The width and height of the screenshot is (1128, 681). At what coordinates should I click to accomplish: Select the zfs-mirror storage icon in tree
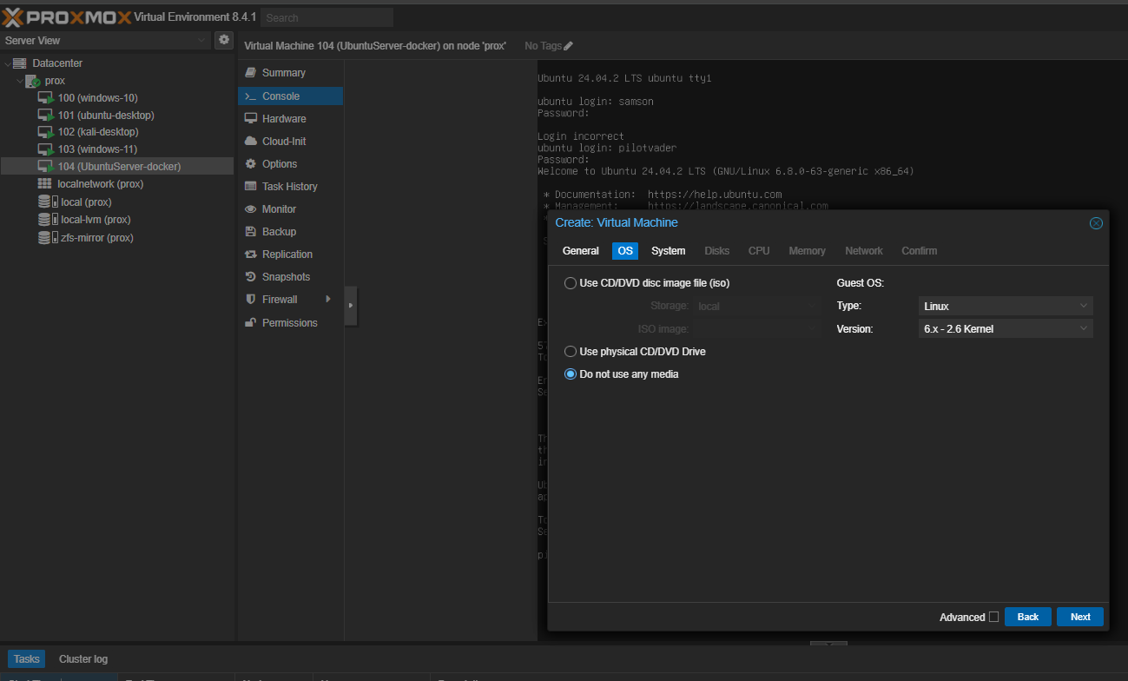(x=44, y=237)
